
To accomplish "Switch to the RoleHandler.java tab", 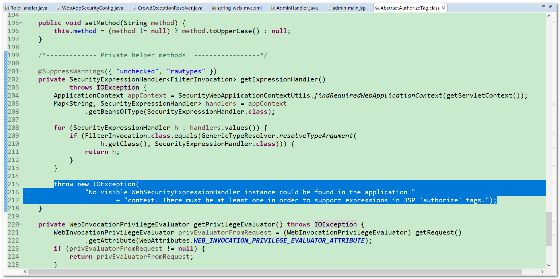I will click(26, 8).
